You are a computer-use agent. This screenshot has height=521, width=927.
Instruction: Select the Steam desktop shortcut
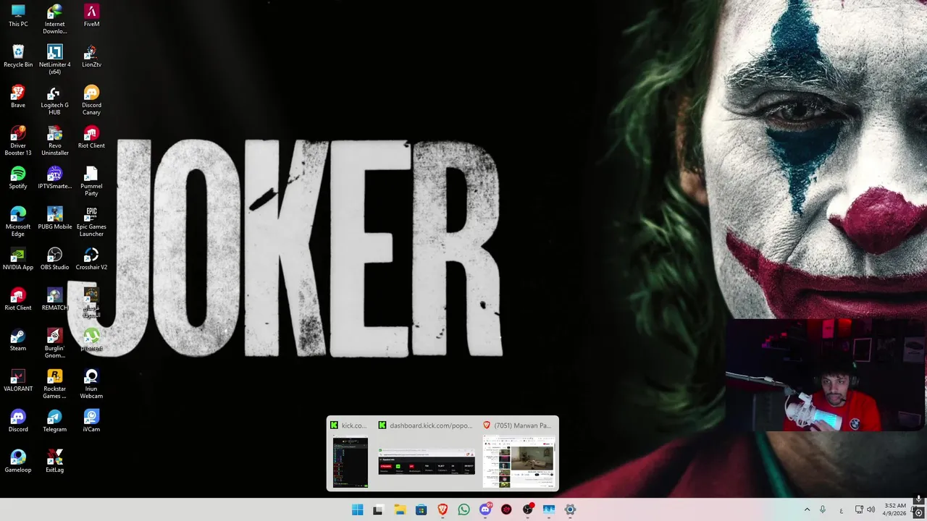click(18, 340)
